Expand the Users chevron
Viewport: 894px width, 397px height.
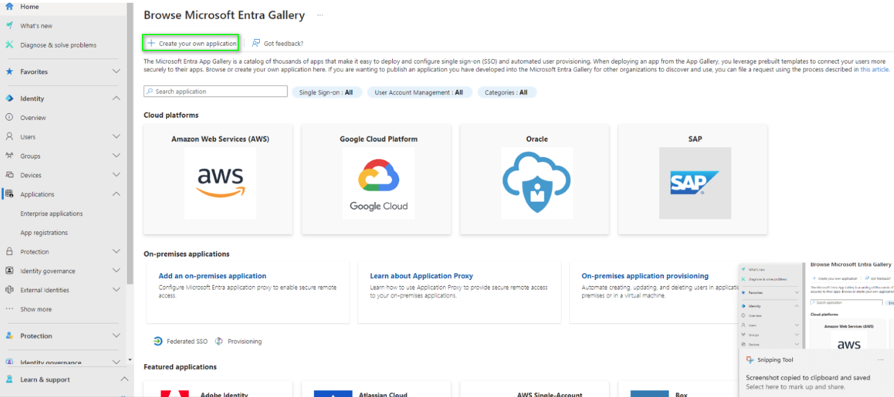[116, 136]
